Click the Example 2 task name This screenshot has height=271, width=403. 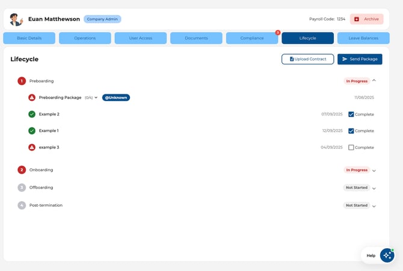(x=49, y=114)
